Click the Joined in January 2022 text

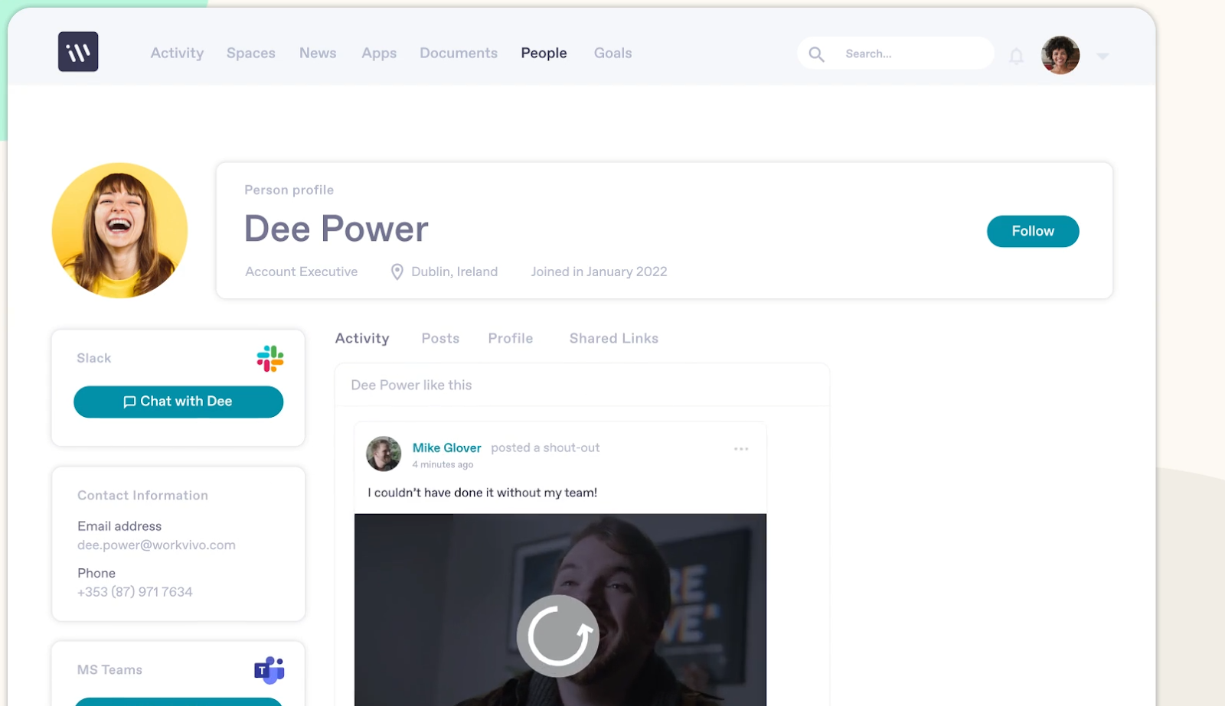(599, 272)
